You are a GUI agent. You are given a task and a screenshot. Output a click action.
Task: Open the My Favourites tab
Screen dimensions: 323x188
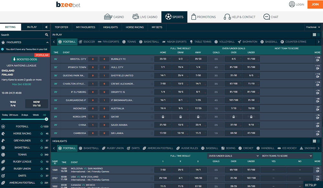click(86, 27)
